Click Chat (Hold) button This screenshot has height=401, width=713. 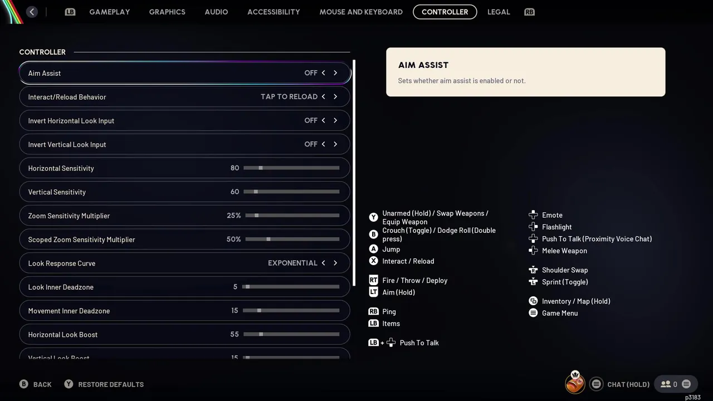[628, 384]
